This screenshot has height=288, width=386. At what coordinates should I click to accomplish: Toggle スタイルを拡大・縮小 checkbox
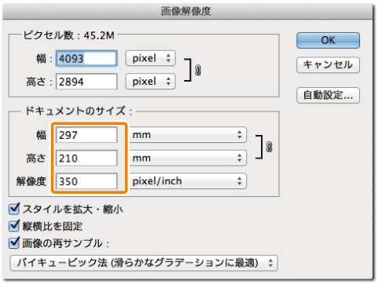click(x=14, y=209)
